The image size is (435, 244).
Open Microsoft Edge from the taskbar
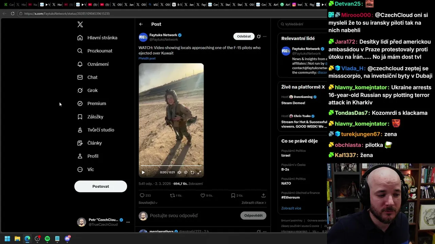pos(27,239)
